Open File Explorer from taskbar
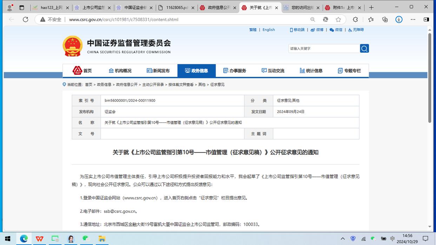The width and height of the screenshot is (436, 245). coord(102,239)
